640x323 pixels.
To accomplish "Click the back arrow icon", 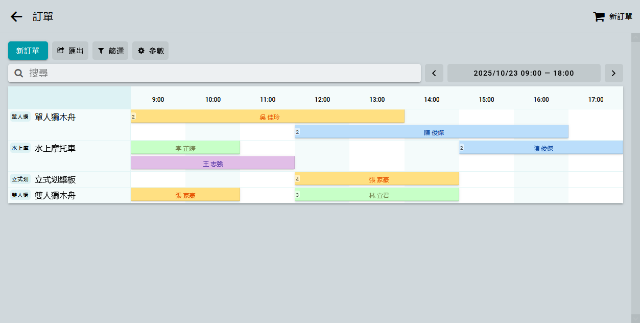I will [x=16, y=16].
